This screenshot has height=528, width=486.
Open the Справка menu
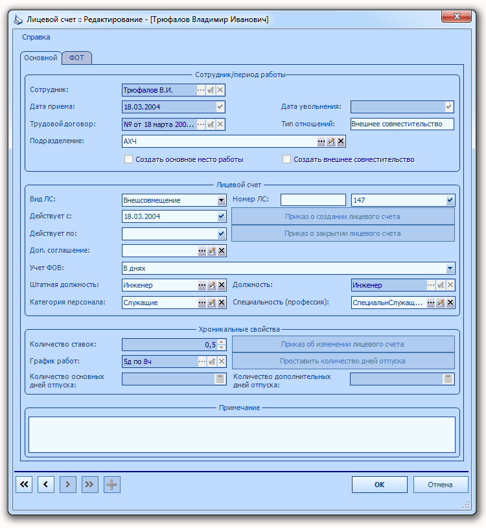pyautogui.click(x=36, y=37)
